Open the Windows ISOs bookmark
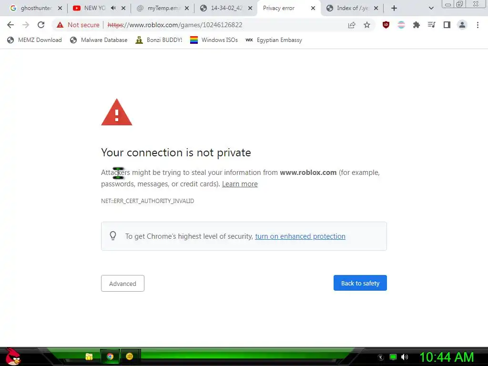488x366 pixels. pos(214,40)
